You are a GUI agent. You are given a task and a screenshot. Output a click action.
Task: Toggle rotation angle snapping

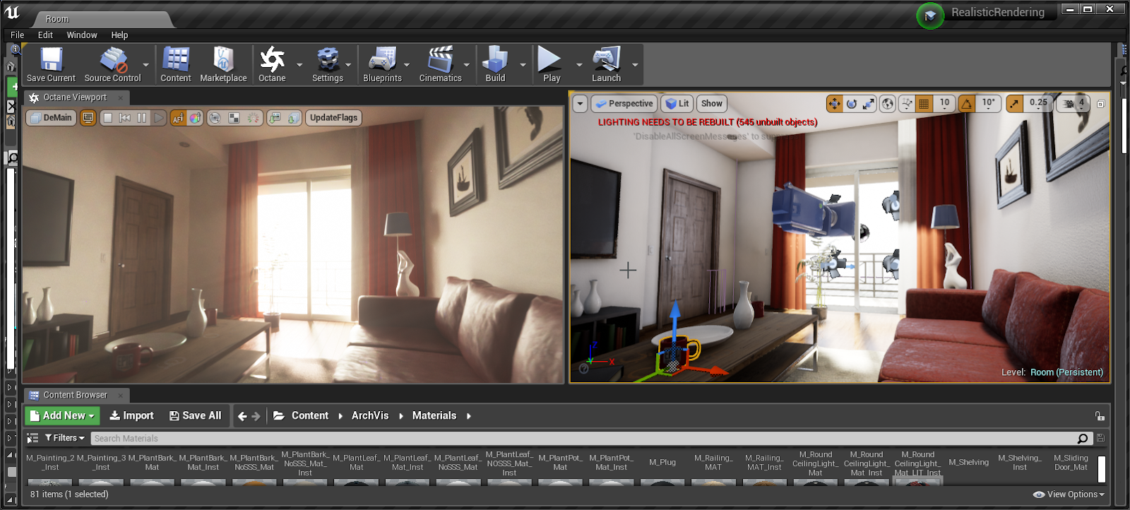coord(966,104)
